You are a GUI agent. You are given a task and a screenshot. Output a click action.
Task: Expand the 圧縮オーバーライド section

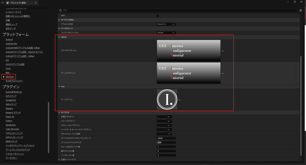59,160
